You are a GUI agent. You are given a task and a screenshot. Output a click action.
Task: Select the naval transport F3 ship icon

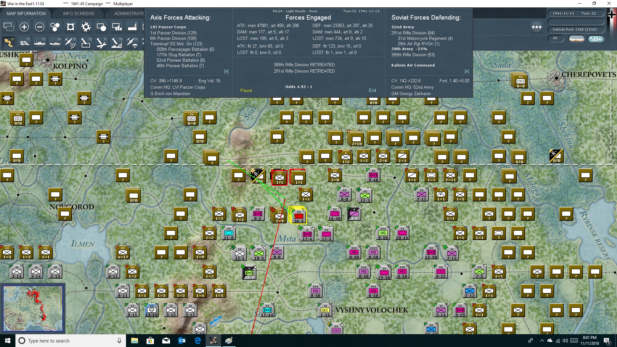[x=40, y=42]
